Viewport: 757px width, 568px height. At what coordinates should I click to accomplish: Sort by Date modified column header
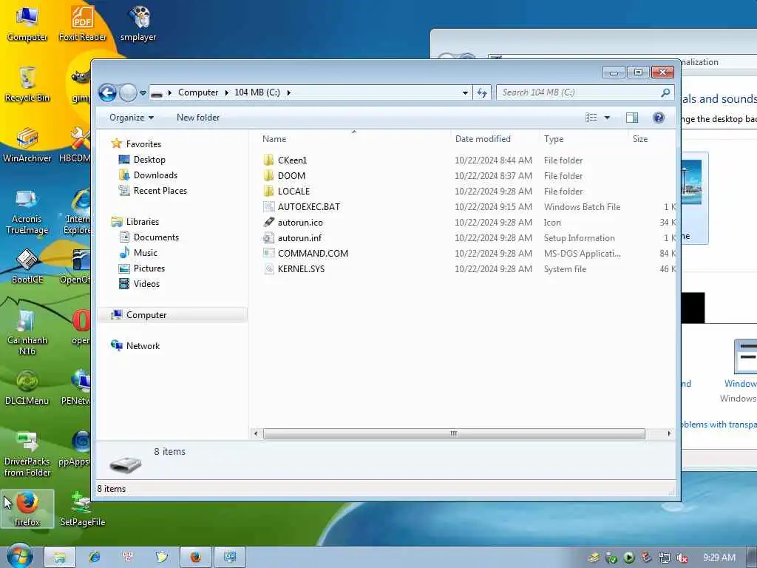click(483, 139)
